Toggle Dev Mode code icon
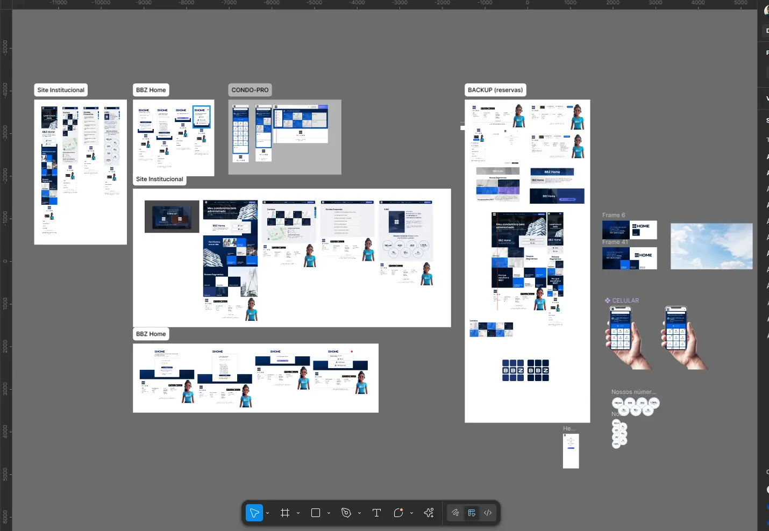This screenshot has height=531, width=769. [488, 513]
